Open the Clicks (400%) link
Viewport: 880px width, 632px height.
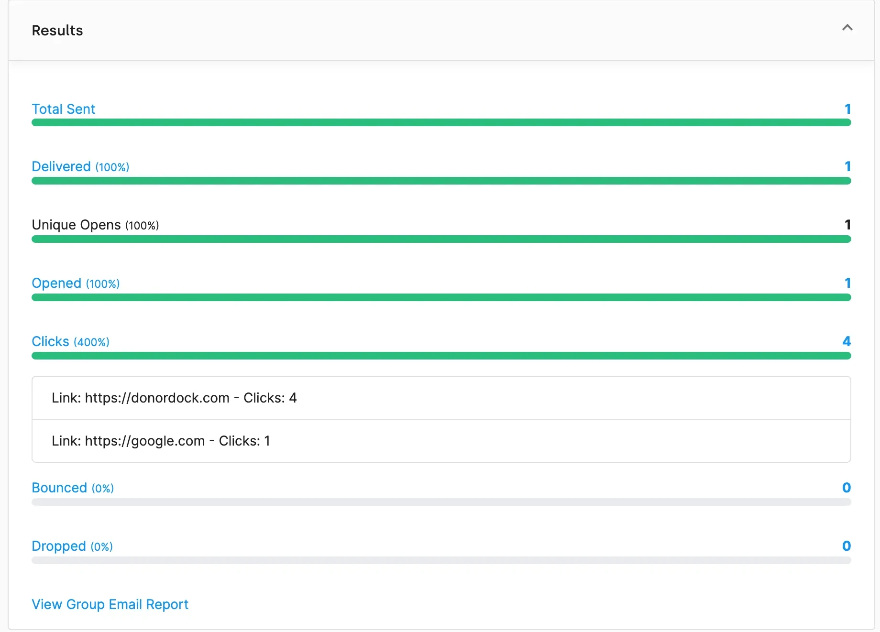(x=70, y=341)
